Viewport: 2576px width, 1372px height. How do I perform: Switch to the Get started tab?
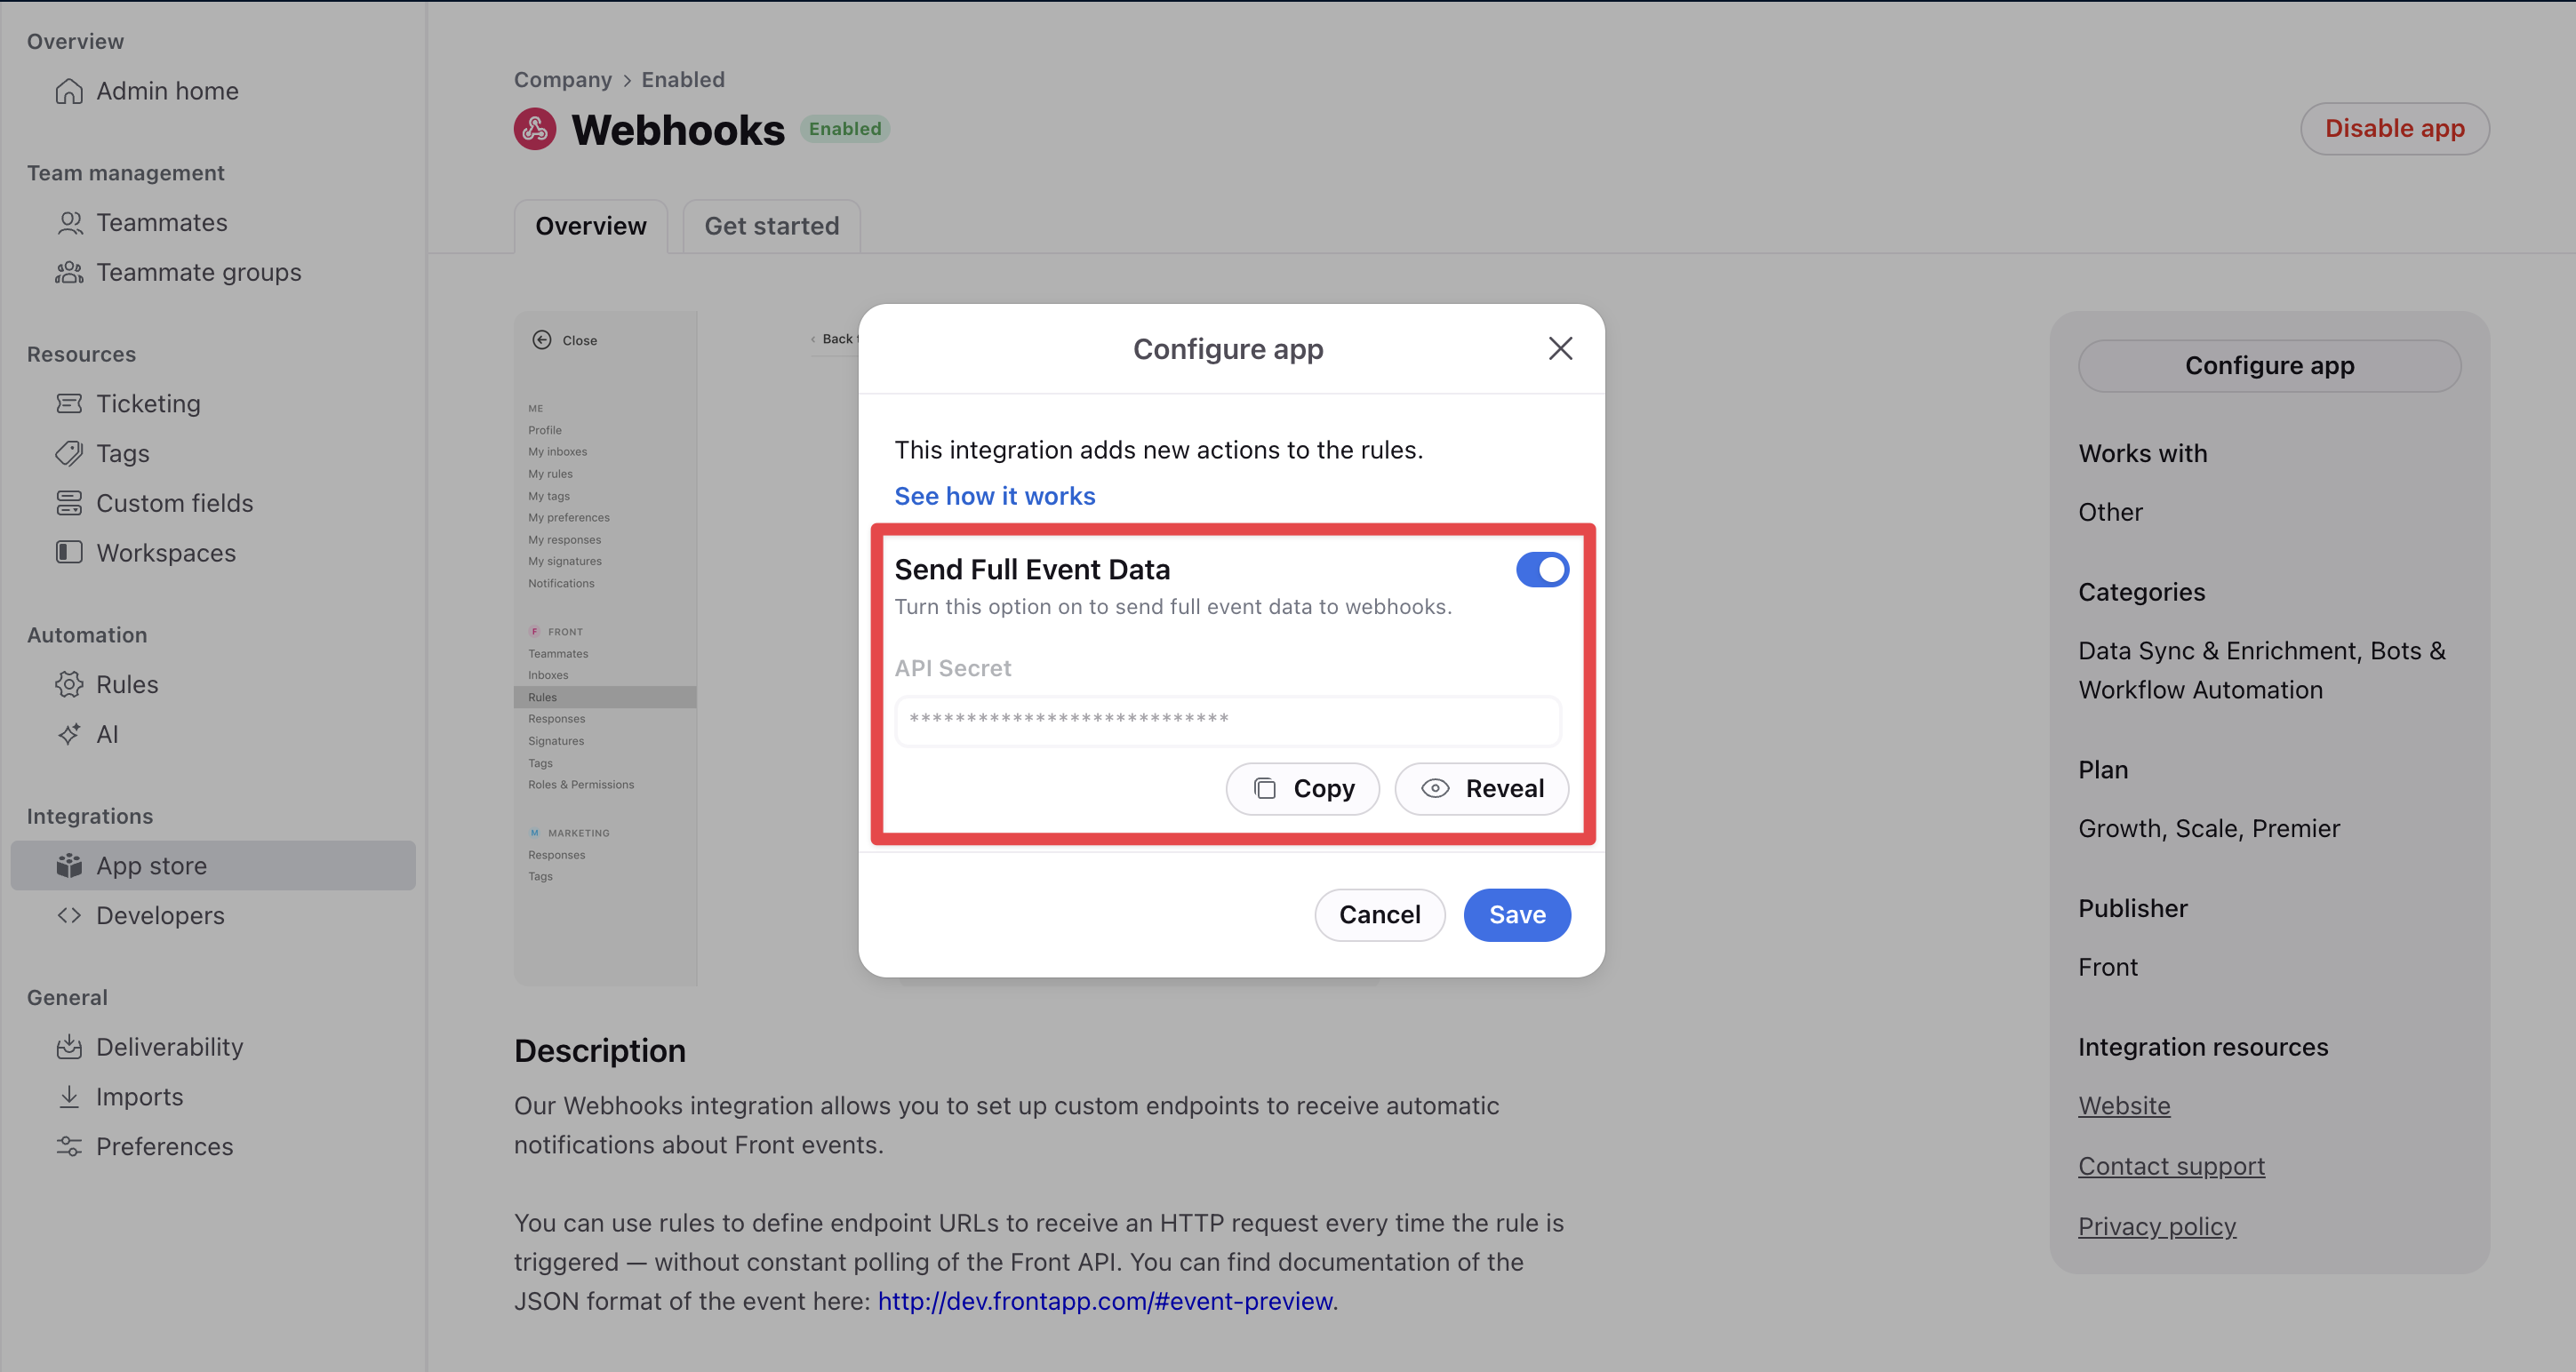point(771,227)
